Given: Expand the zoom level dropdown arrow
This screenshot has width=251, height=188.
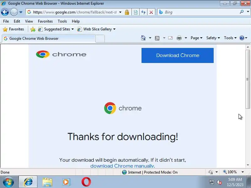Looking at the screenshot, I should point(243,172).
